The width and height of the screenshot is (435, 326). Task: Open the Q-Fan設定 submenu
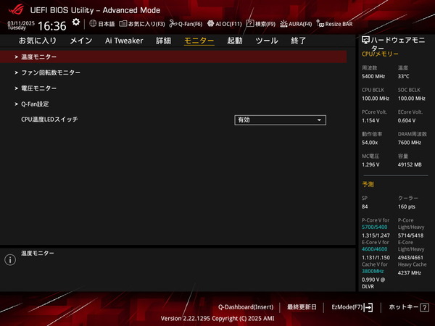point(35,104)
